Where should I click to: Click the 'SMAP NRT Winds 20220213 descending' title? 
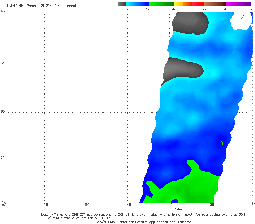(44, 6)
